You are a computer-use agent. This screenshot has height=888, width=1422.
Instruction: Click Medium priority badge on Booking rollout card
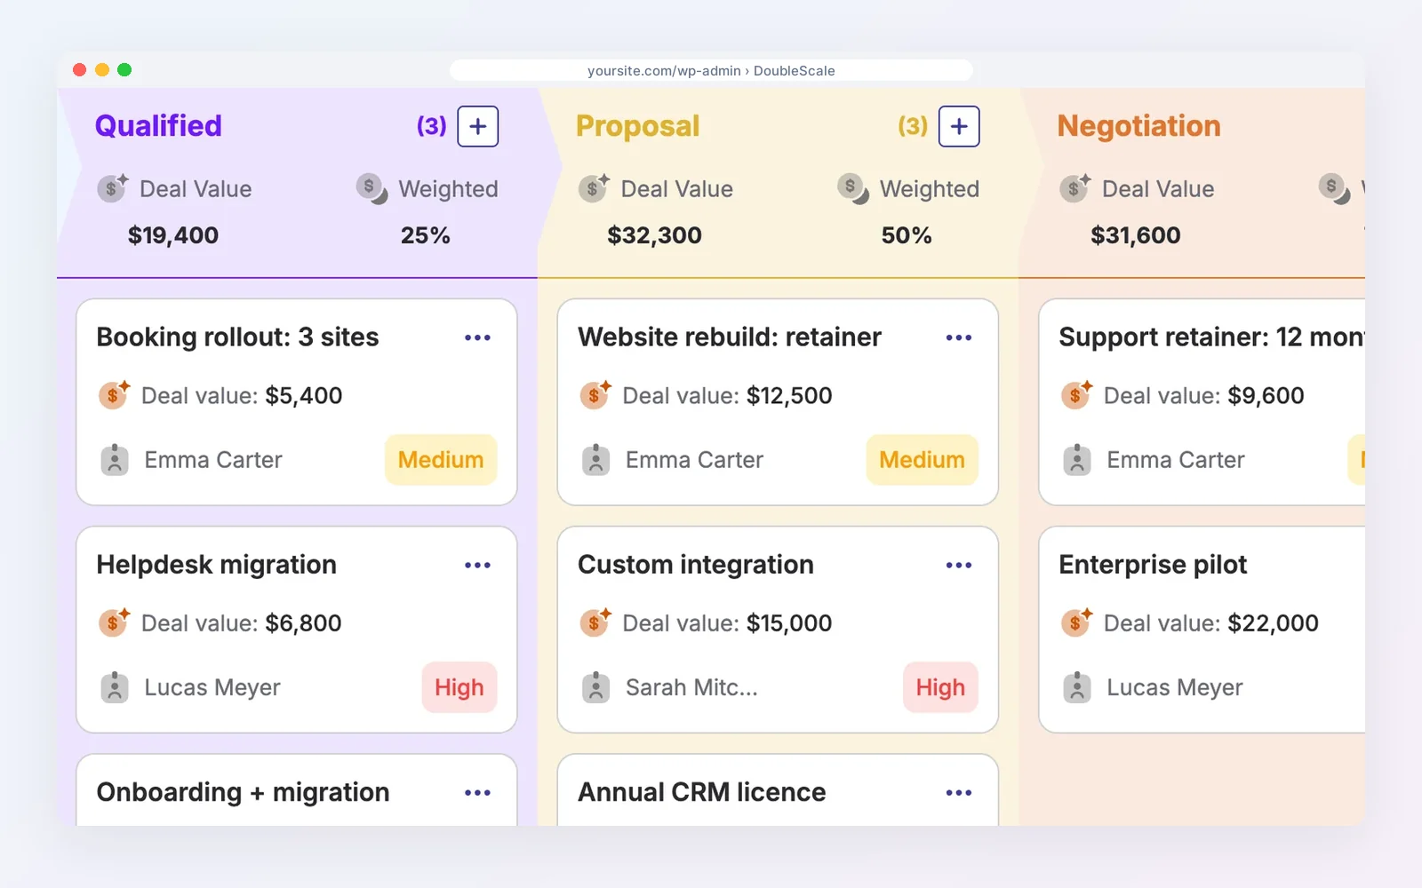tap(441, 460)
